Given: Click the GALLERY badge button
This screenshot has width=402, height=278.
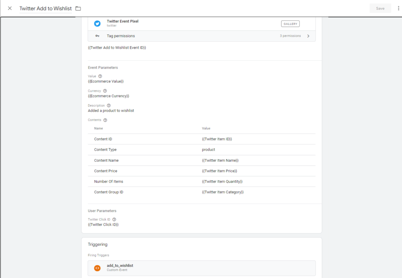Looking at the screenshot, I should click(x=290, y=24).
